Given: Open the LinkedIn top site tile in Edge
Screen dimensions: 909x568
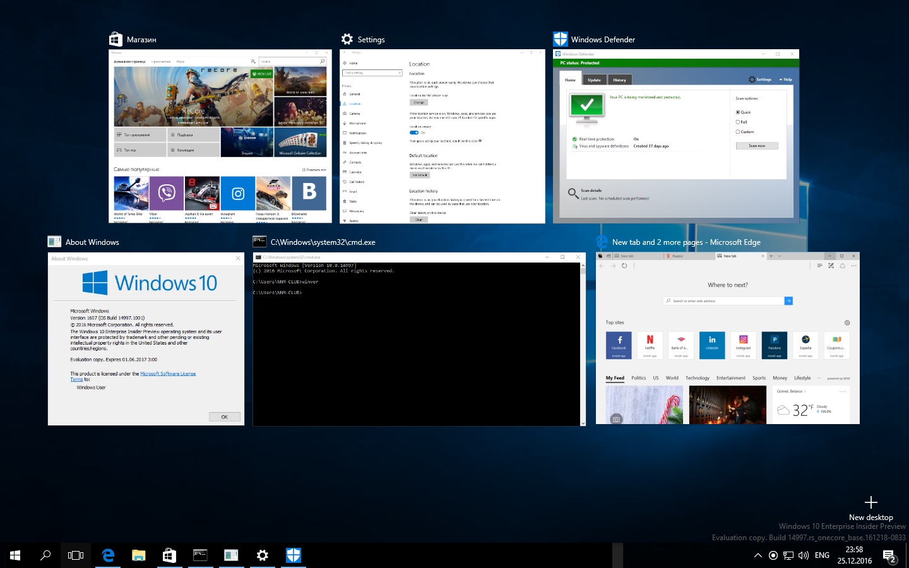Looking at the screenshot, I should (712, 345).
